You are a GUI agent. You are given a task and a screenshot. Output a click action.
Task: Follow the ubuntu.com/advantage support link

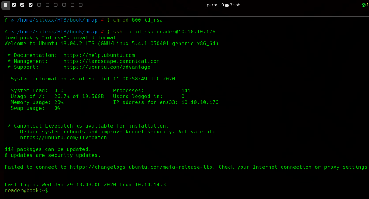(x=107, y=67)
